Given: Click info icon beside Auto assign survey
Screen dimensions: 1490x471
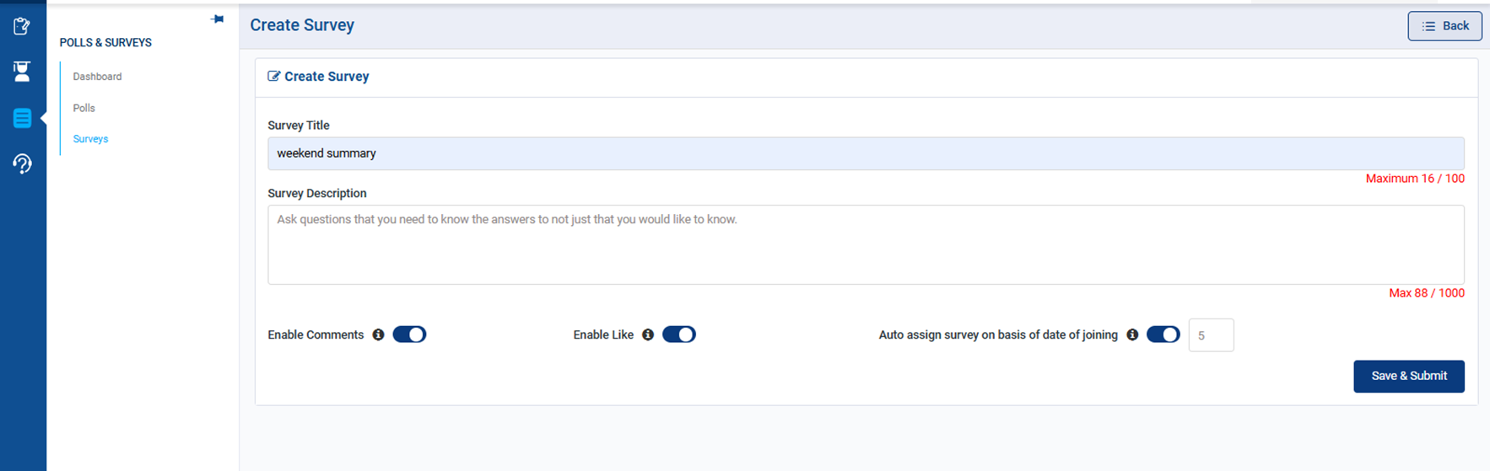Looking at the screenshot, I should tap(1132, 335).
